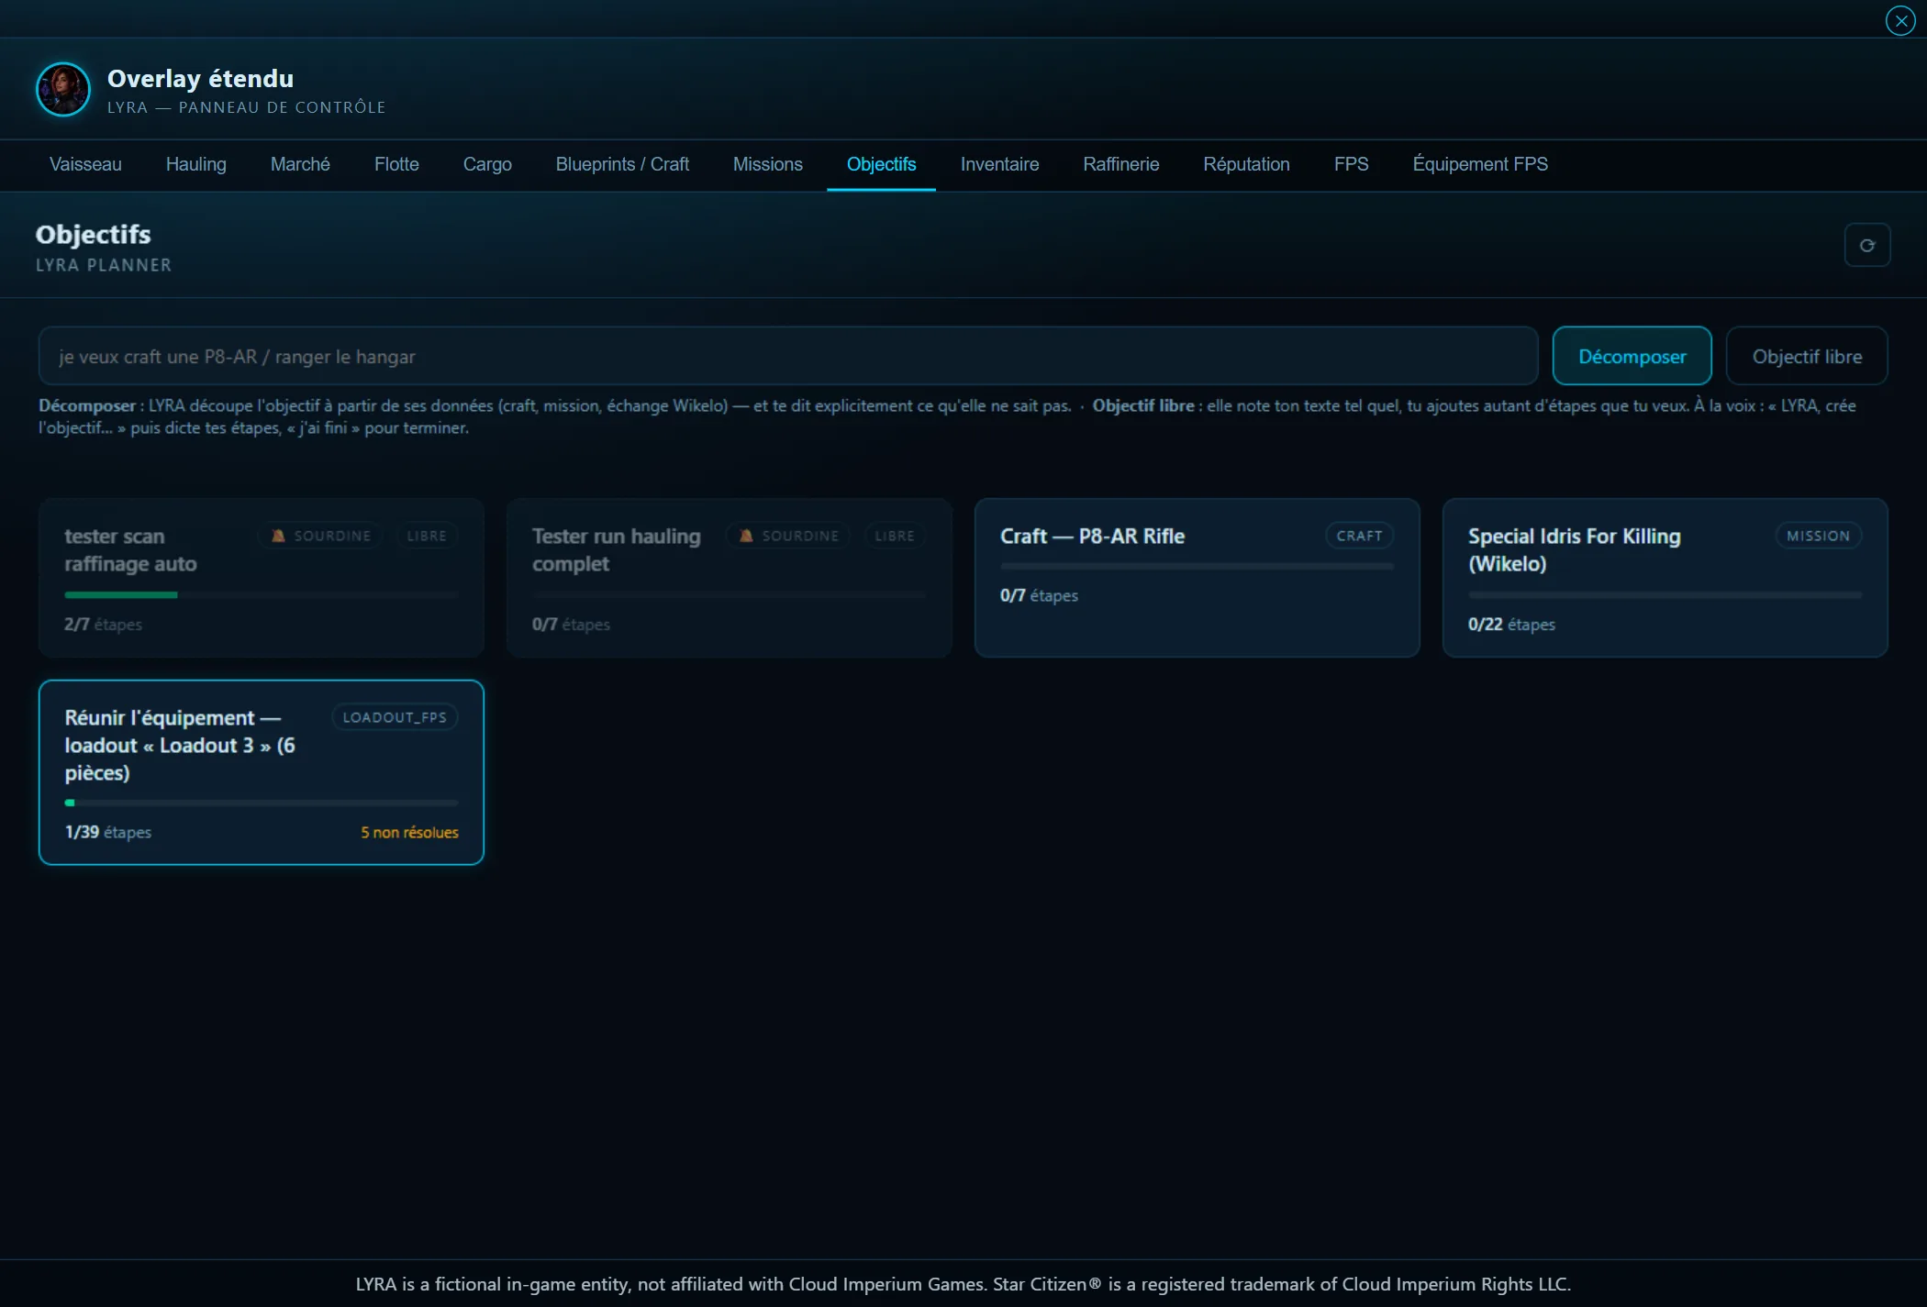1927x1307 pixels.
Task: Click the LYRA avatar icon
Action: 62,89
